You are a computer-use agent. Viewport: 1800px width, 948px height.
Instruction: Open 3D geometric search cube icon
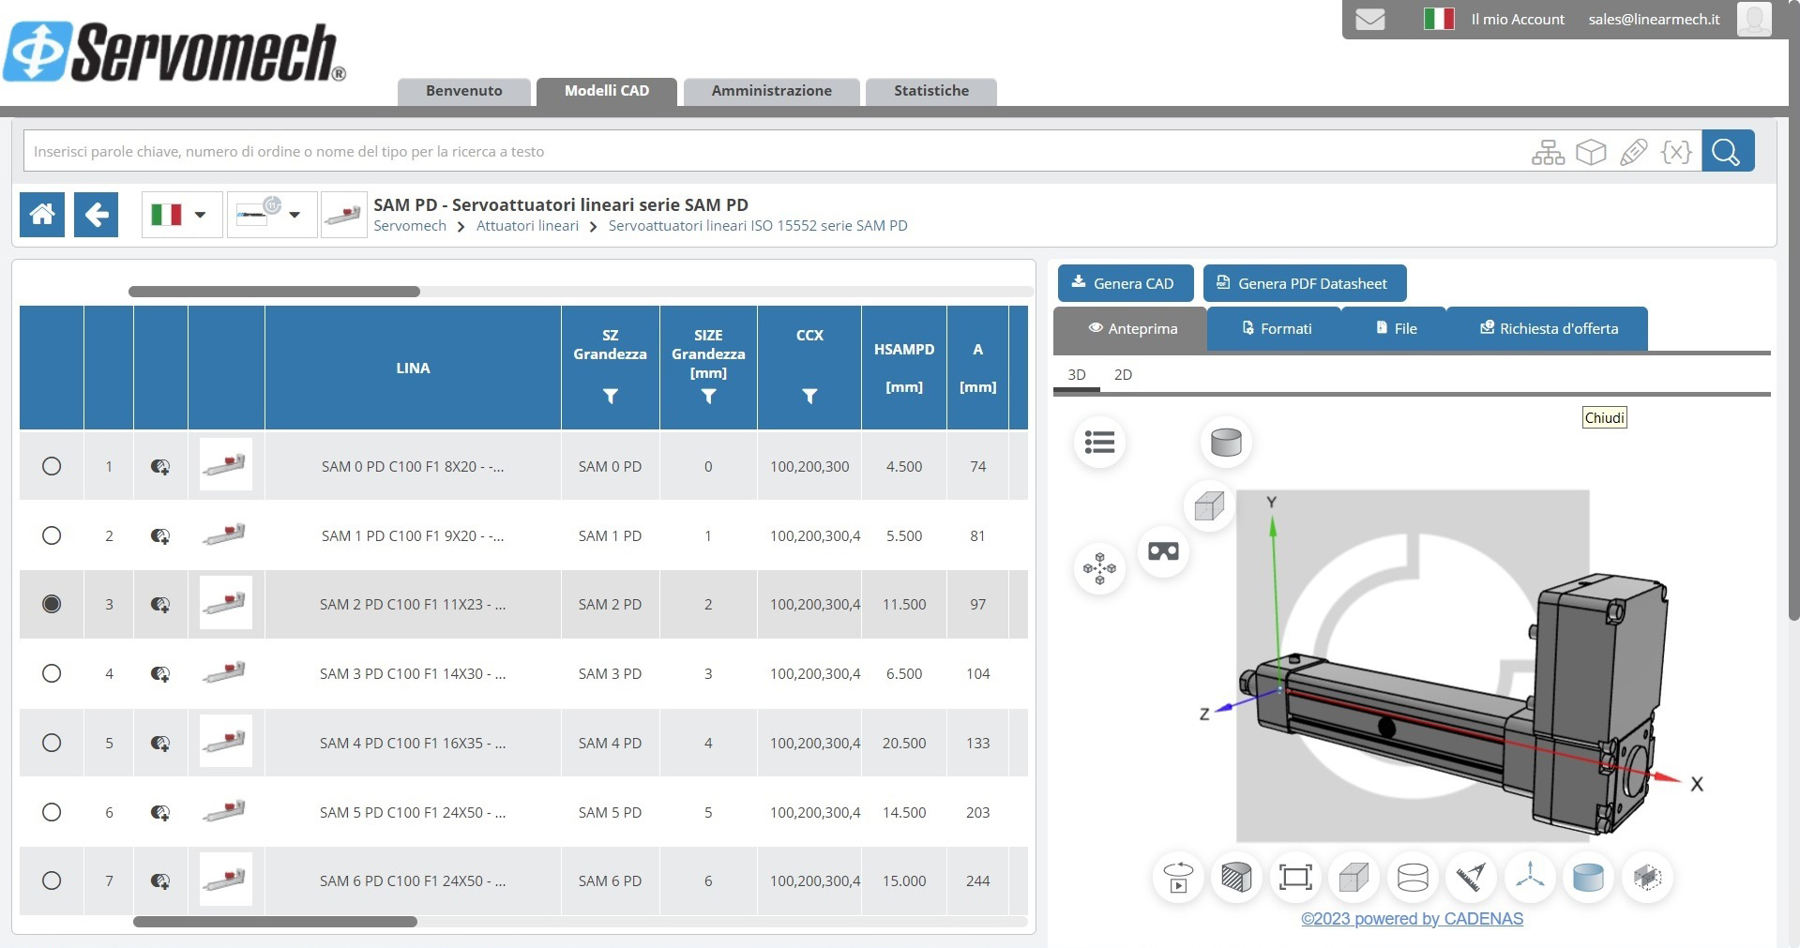tap(1591, 152)
